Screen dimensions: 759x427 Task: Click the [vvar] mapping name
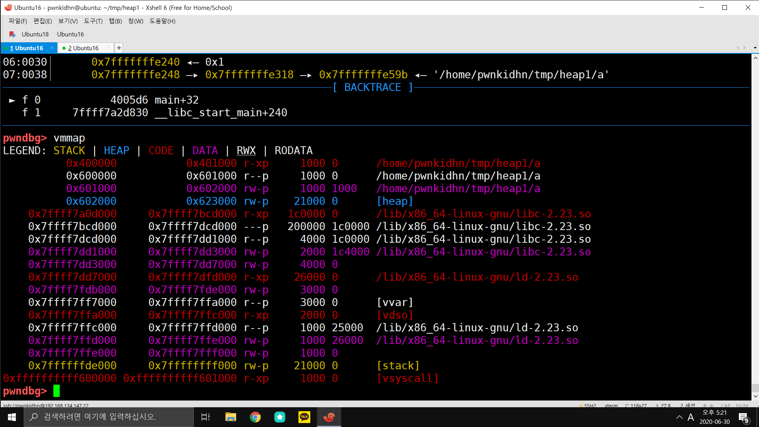pyautogui.click(x=395, y=302)
